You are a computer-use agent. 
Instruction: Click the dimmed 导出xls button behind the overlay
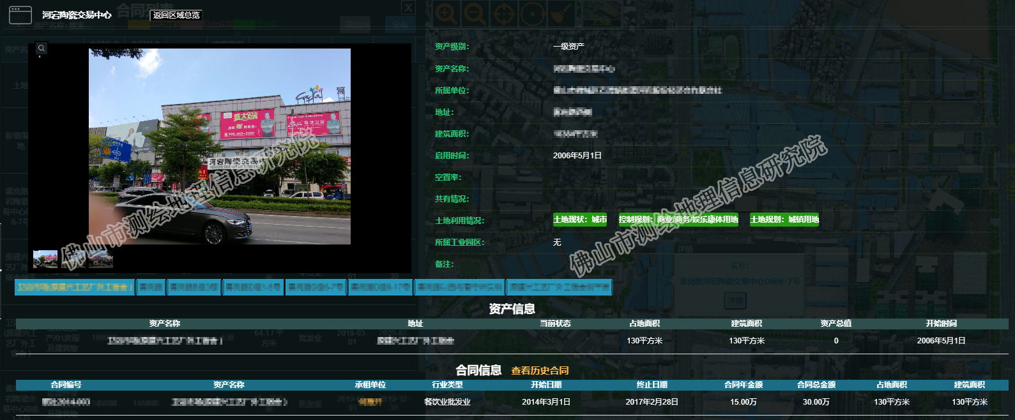pos(355,25)
